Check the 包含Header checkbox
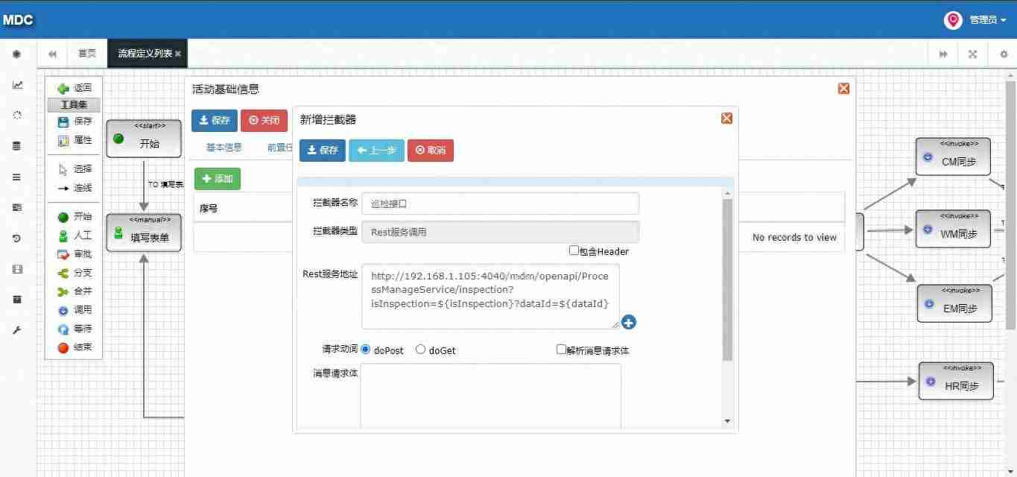The height and width of the screenshot is (477, 1017). point(574,250)
